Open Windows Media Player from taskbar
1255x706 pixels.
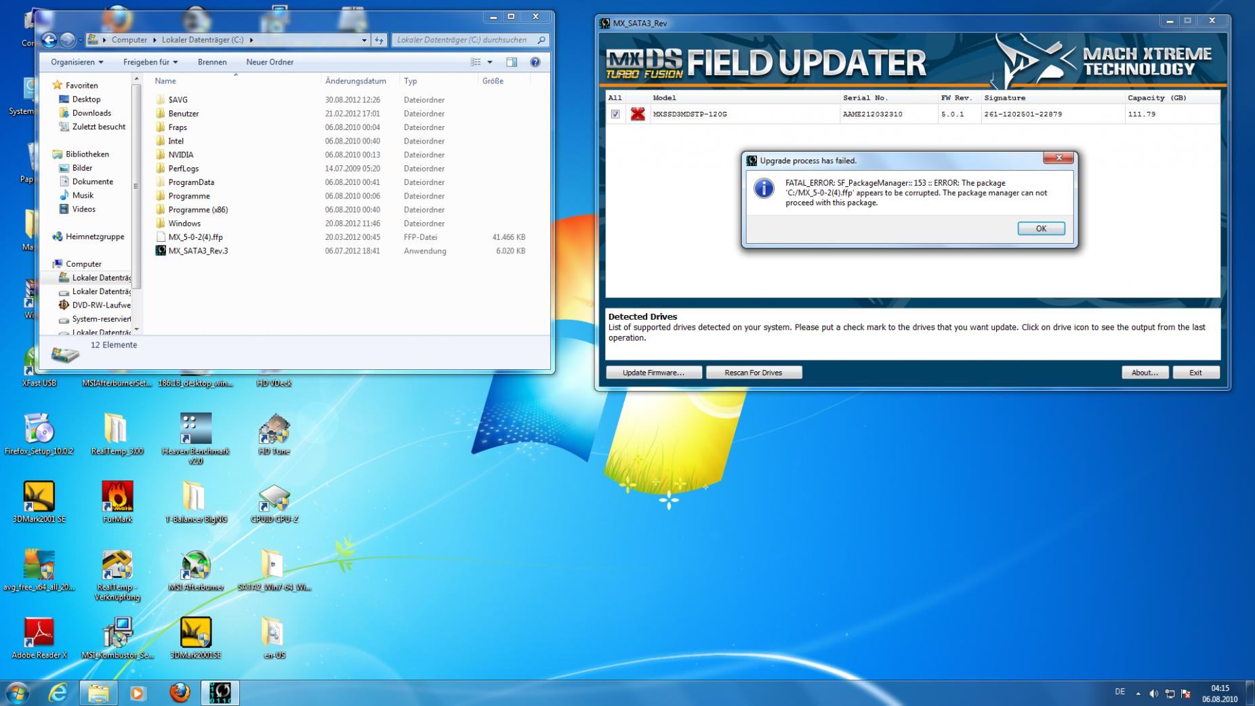point(138,693)
